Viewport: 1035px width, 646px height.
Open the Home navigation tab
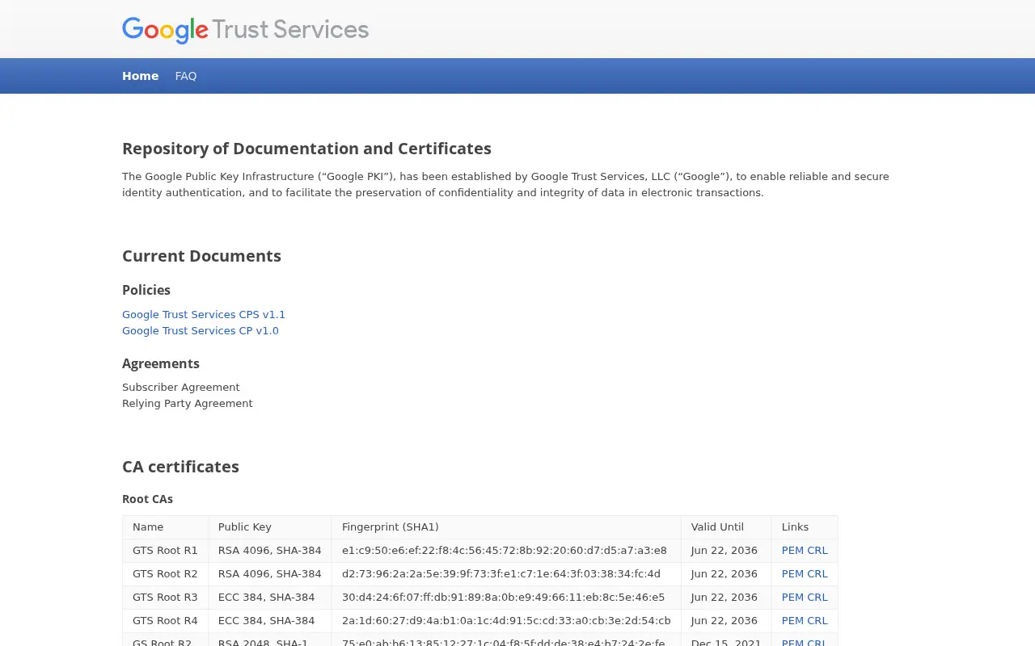[x=140, y=76]
